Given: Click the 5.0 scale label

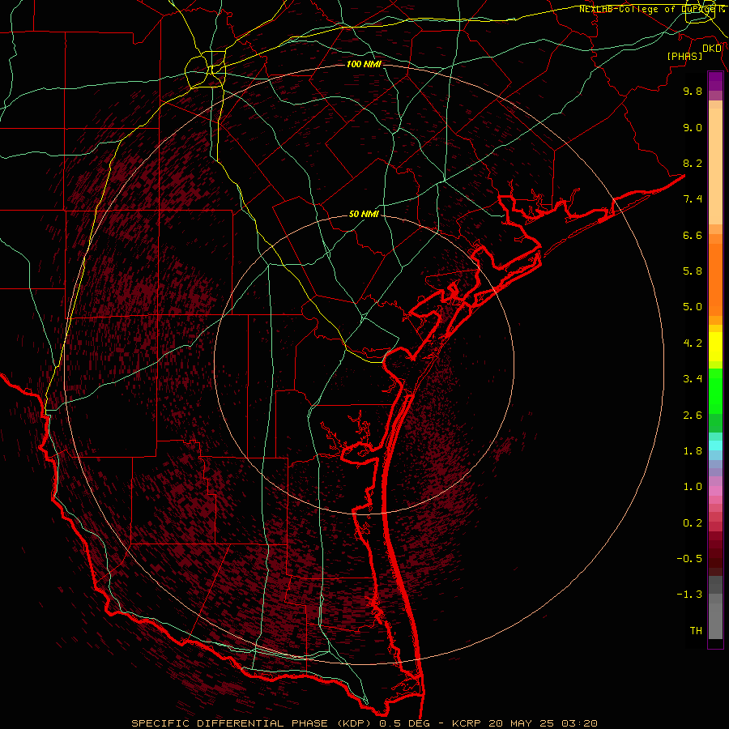Looking at the screenshot, I should [693, 307].
